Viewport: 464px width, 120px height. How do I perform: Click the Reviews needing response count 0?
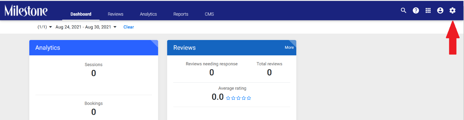212,72
